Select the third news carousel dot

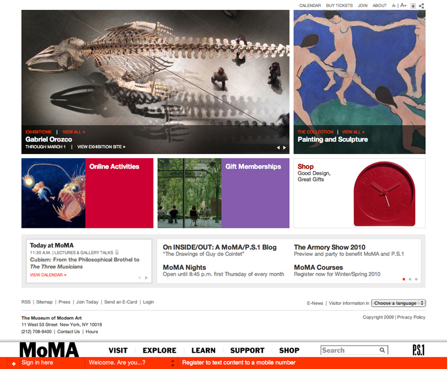tap(416, 279)
